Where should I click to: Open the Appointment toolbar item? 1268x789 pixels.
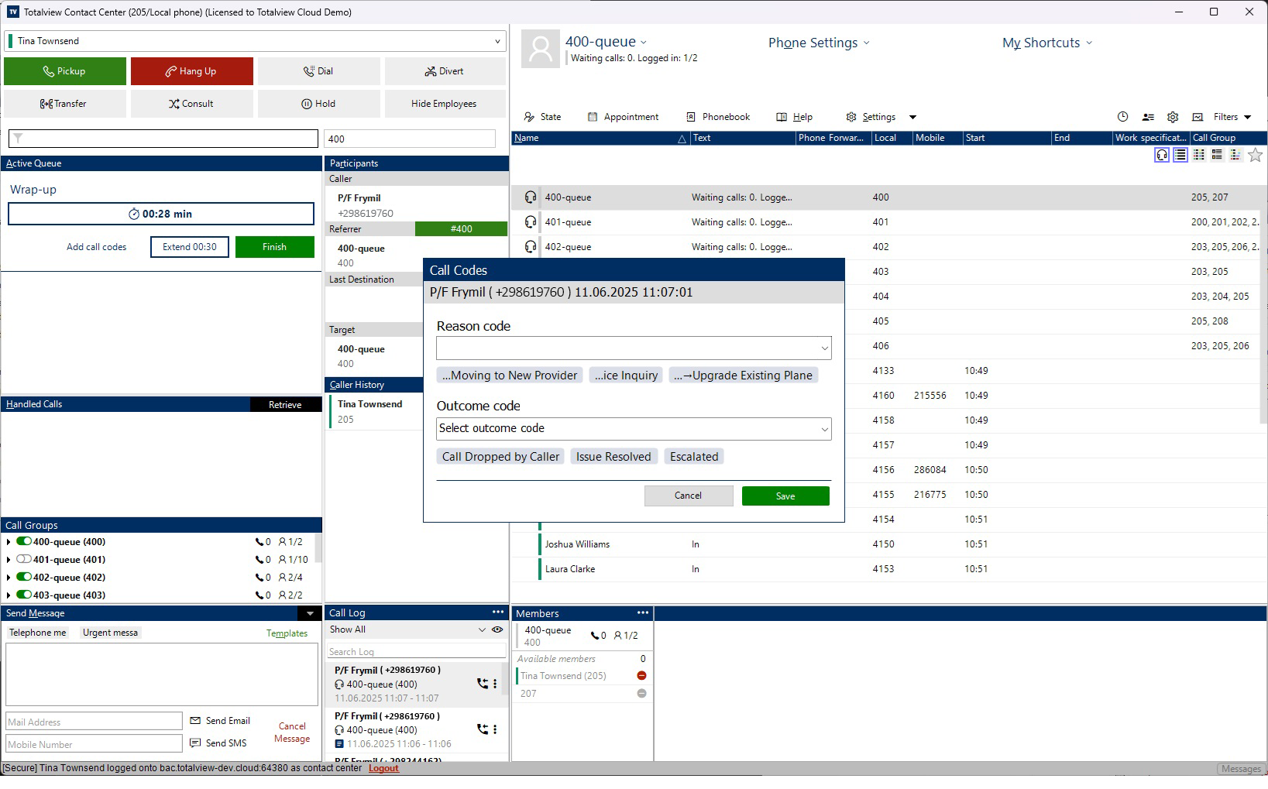623,117
